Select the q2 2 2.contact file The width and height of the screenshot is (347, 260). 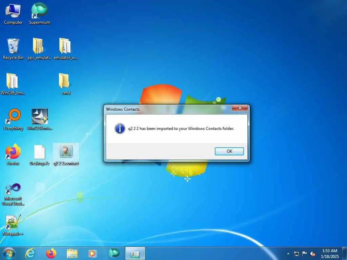point(66,154)
